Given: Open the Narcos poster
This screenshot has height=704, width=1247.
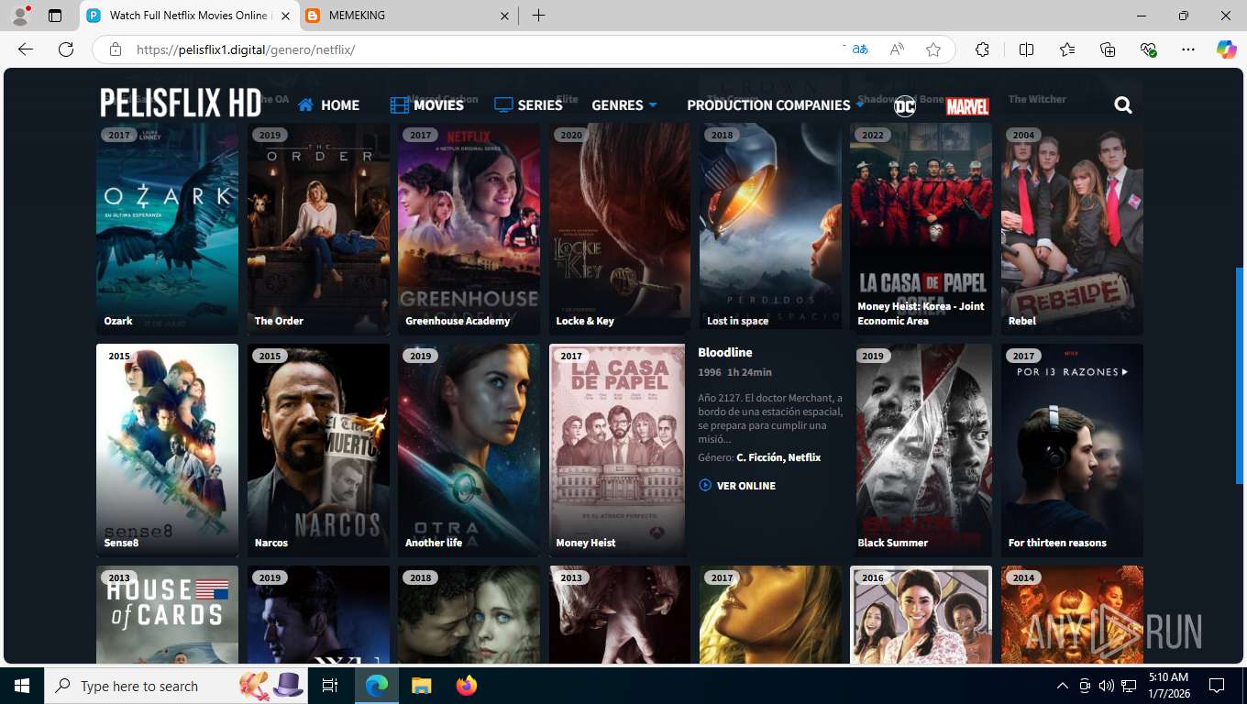Looking at the screenshot, I should pos(318,450).
